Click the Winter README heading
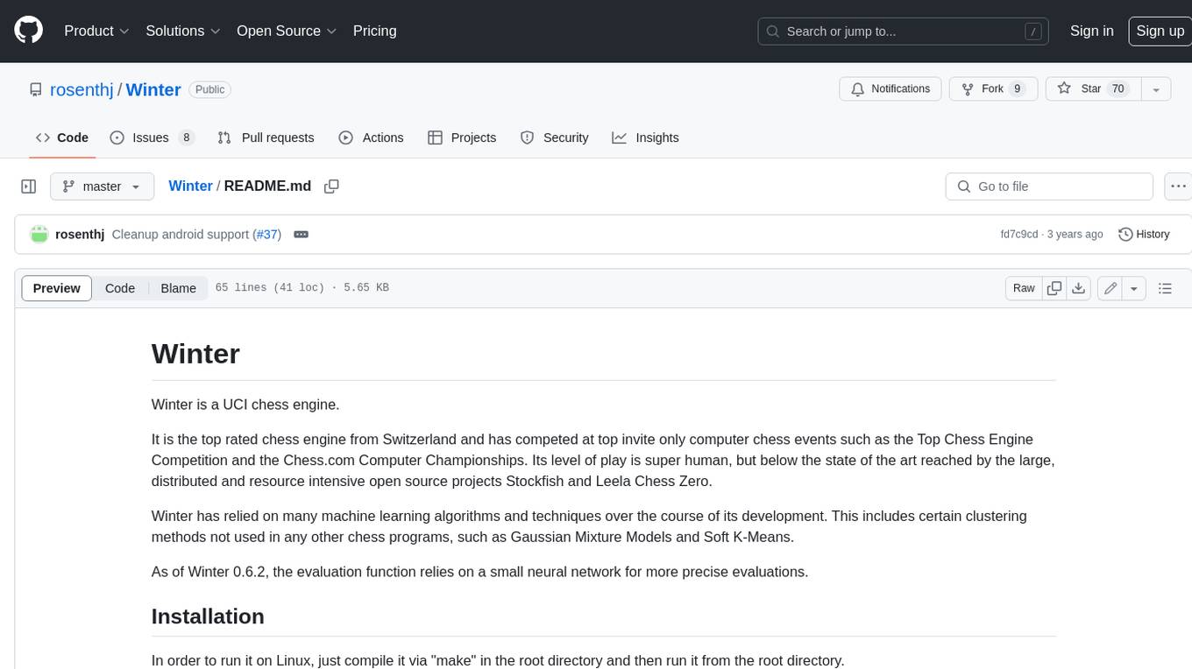Viewport: 1192px width, 669px height. point(195,354)
